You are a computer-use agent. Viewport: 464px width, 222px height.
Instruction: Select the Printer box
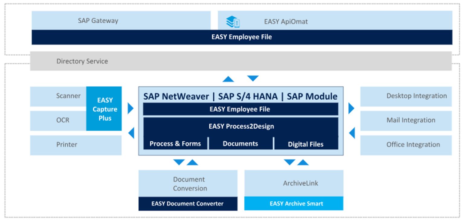pyautogui.click(x=76, y=145)
